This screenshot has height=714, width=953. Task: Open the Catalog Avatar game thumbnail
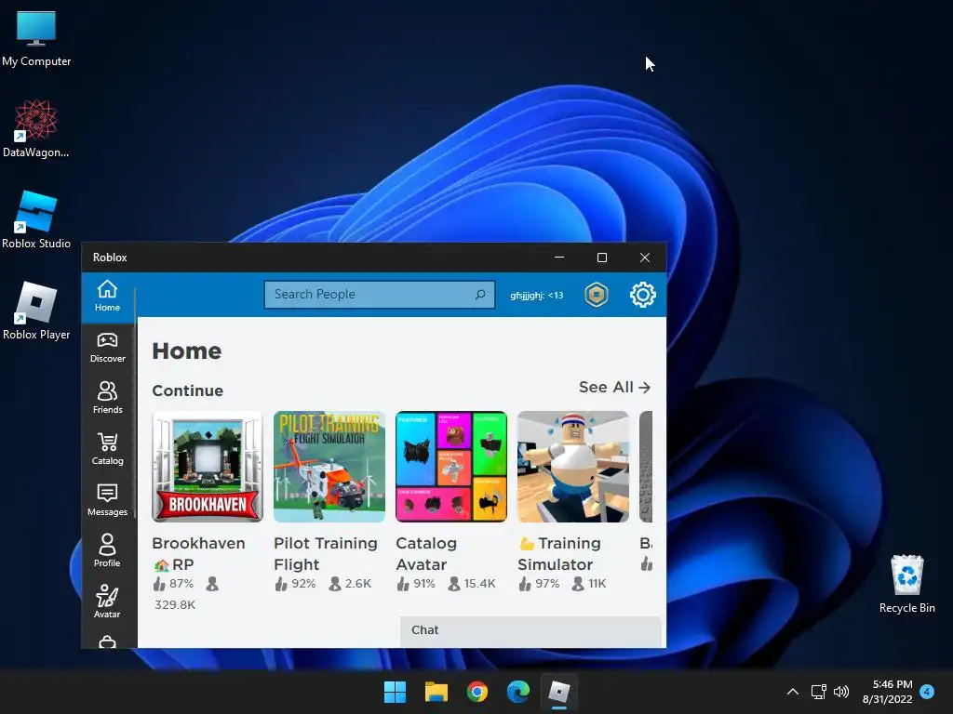(x=451, y=467)
